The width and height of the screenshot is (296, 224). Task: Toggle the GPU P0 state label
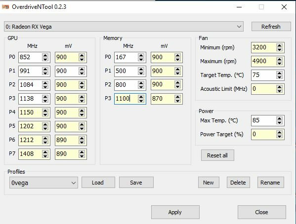(12, 57)
